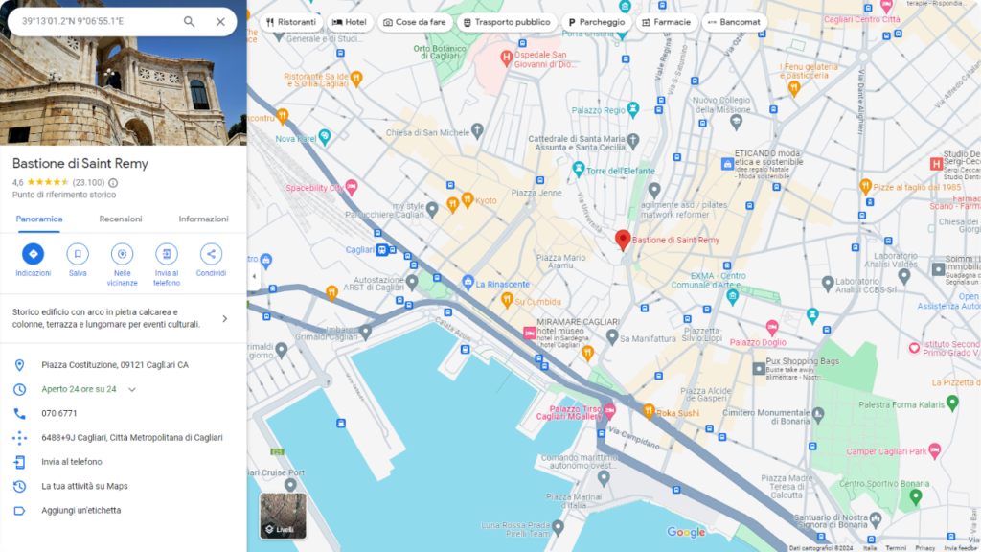Click the Palazzo Regio marker
Image resolution: width=981 pixels, height=552 pixels.
633,109
